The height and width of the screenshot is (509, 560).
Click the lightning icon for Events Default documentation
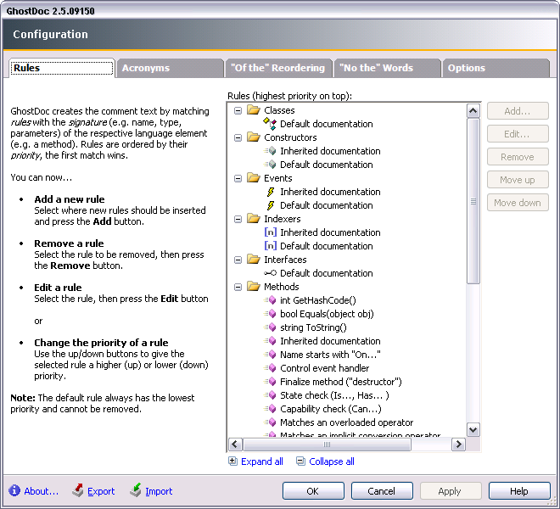(x=271, y=205)
